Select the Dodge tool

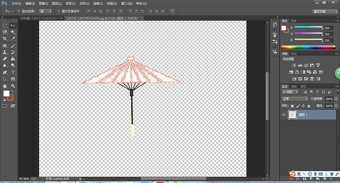coord(13,65)
